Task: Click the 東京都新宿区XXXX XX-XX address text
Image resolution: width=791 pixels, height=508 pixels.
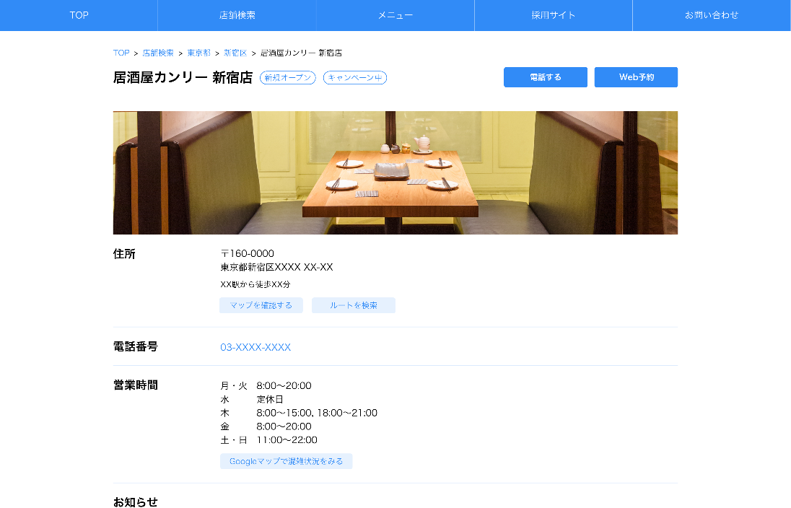Action: [276, 267]
